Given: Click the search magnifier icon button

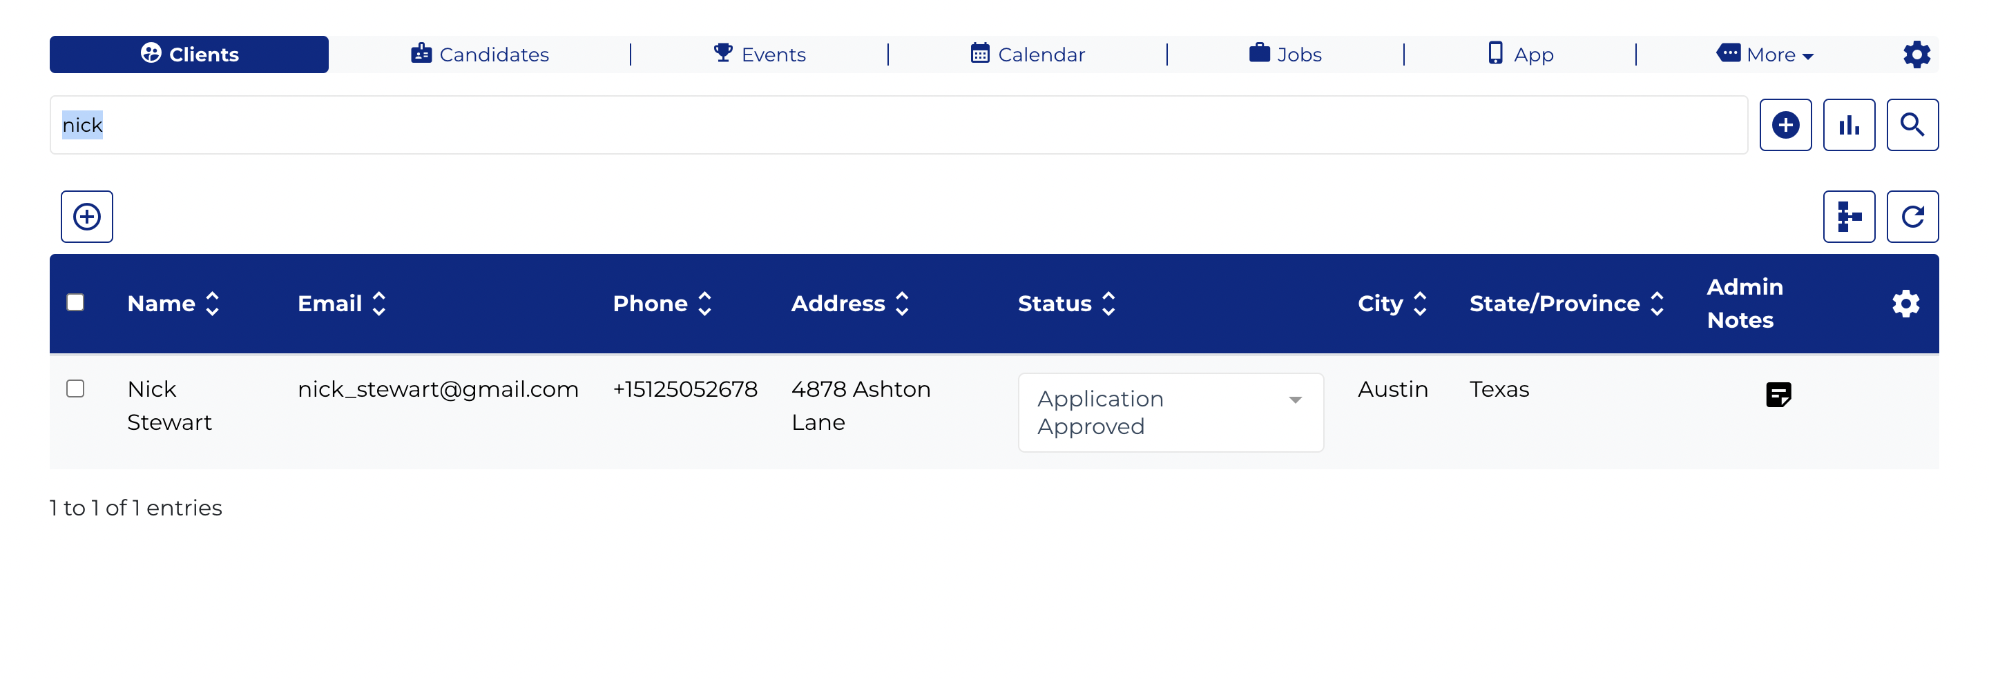Looking at the screenshot, I should coord(1912,125).
